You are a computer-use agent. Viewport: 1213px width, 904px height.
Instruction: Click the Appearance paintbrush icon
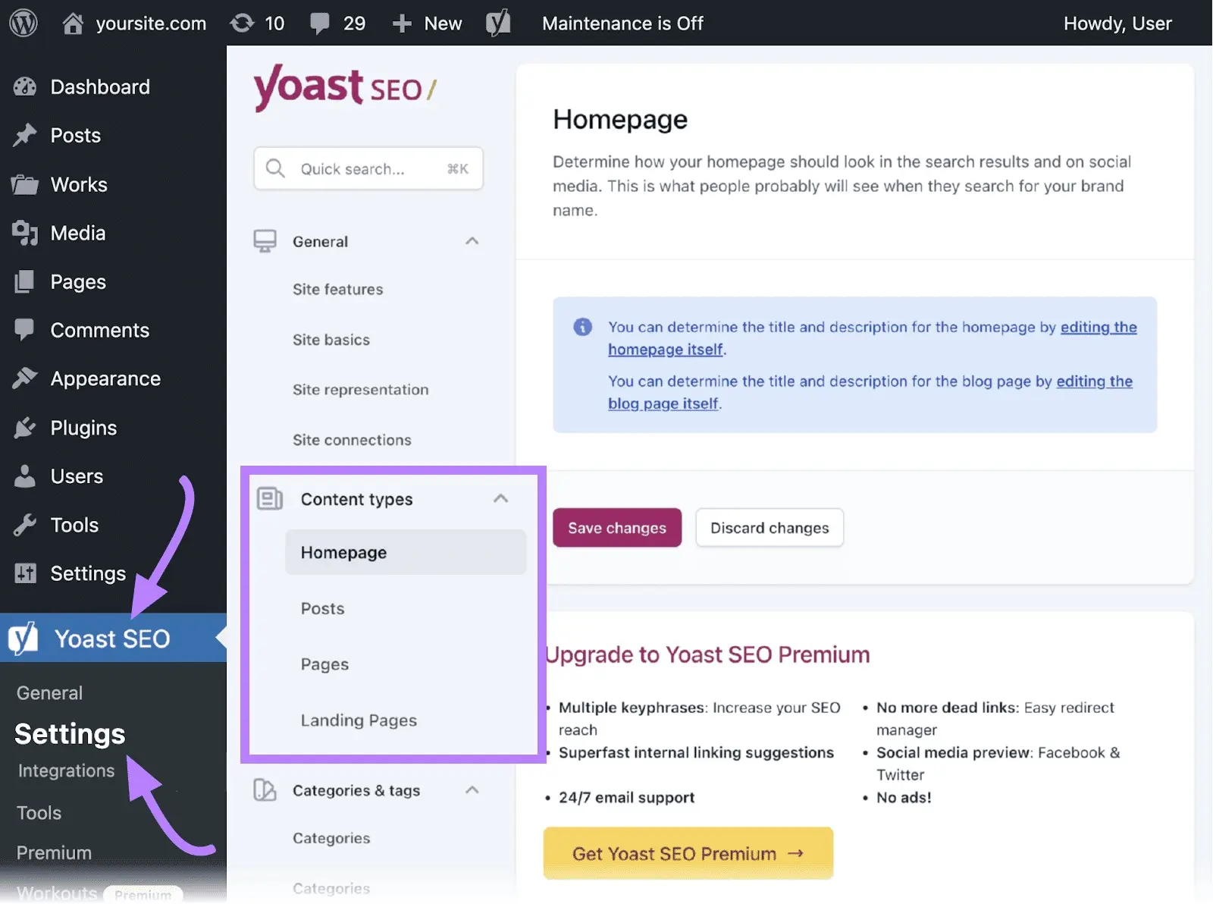point(25,378)
